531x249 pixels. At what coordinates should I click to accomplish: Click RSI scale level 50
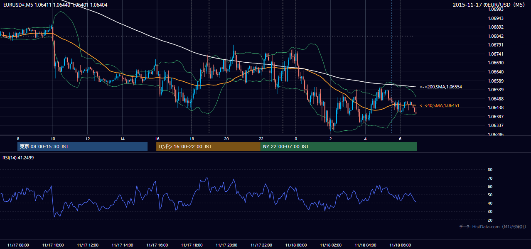click(490, 195)
